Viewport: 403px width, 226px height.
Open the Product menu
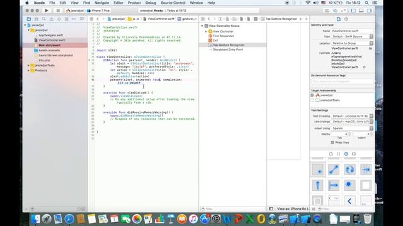(x=134, y=3)
